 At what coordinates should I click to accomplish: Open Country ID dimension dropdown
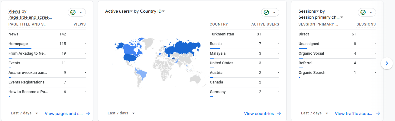[x=163, y=11]
